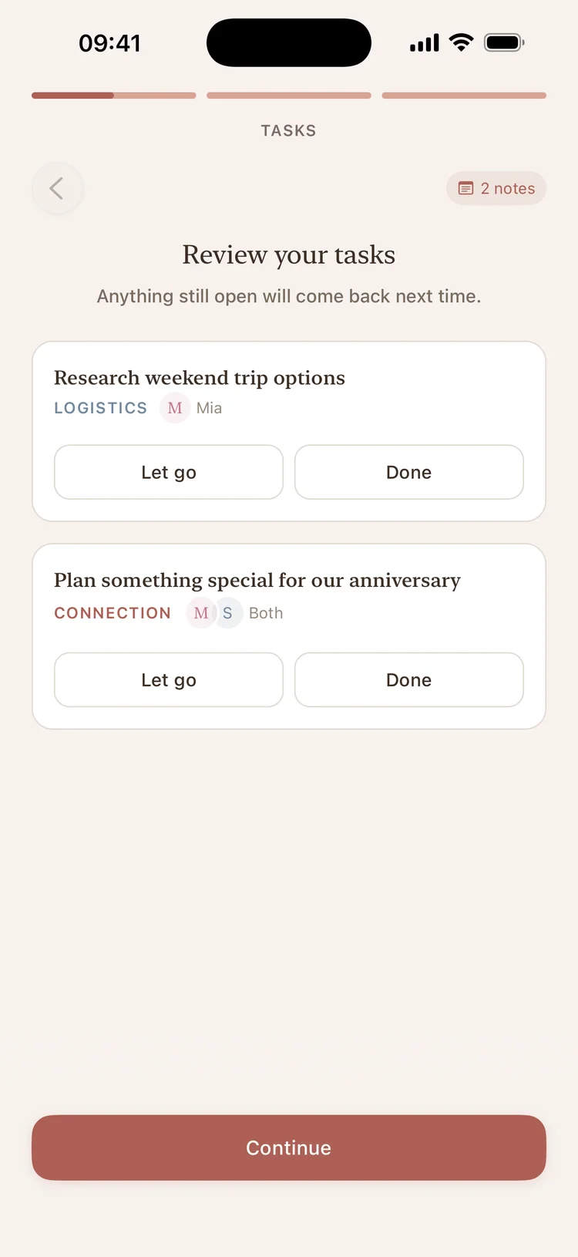Tap the third progress bar segment
578x1257 pixels.
coord(464,96)
